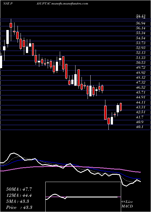Click the 44.91 price axis label
Image resolution: width=151 pixels, height=212 pixels.
141,97
